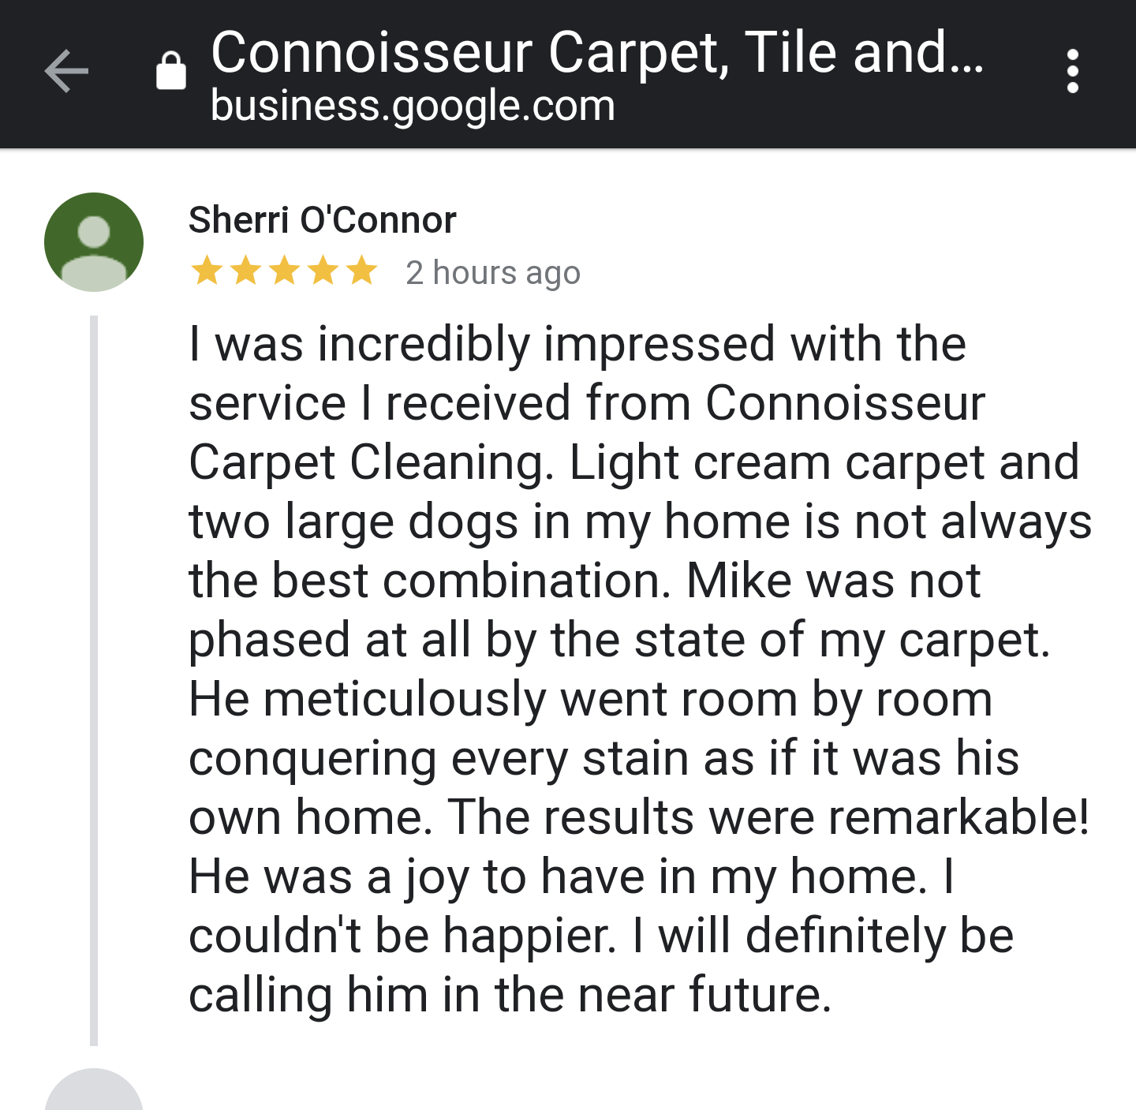Click the fourth gold rating star

323,271
